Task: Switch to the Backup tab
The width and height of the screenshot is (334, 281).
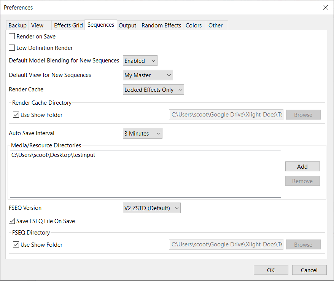Action: click(17, 26)
